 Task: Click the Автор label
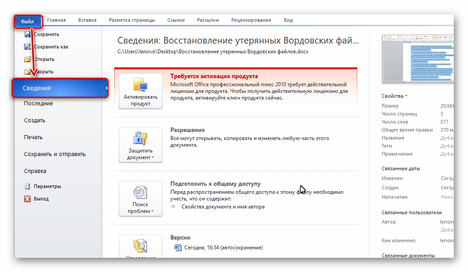pyautogui.click(x=389, y=222)
